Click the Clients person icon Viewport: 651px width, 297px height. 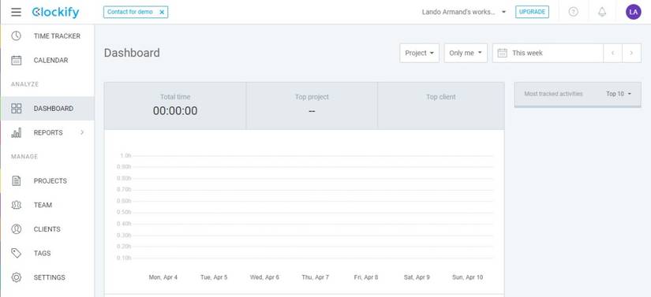[x=17, y=229]
